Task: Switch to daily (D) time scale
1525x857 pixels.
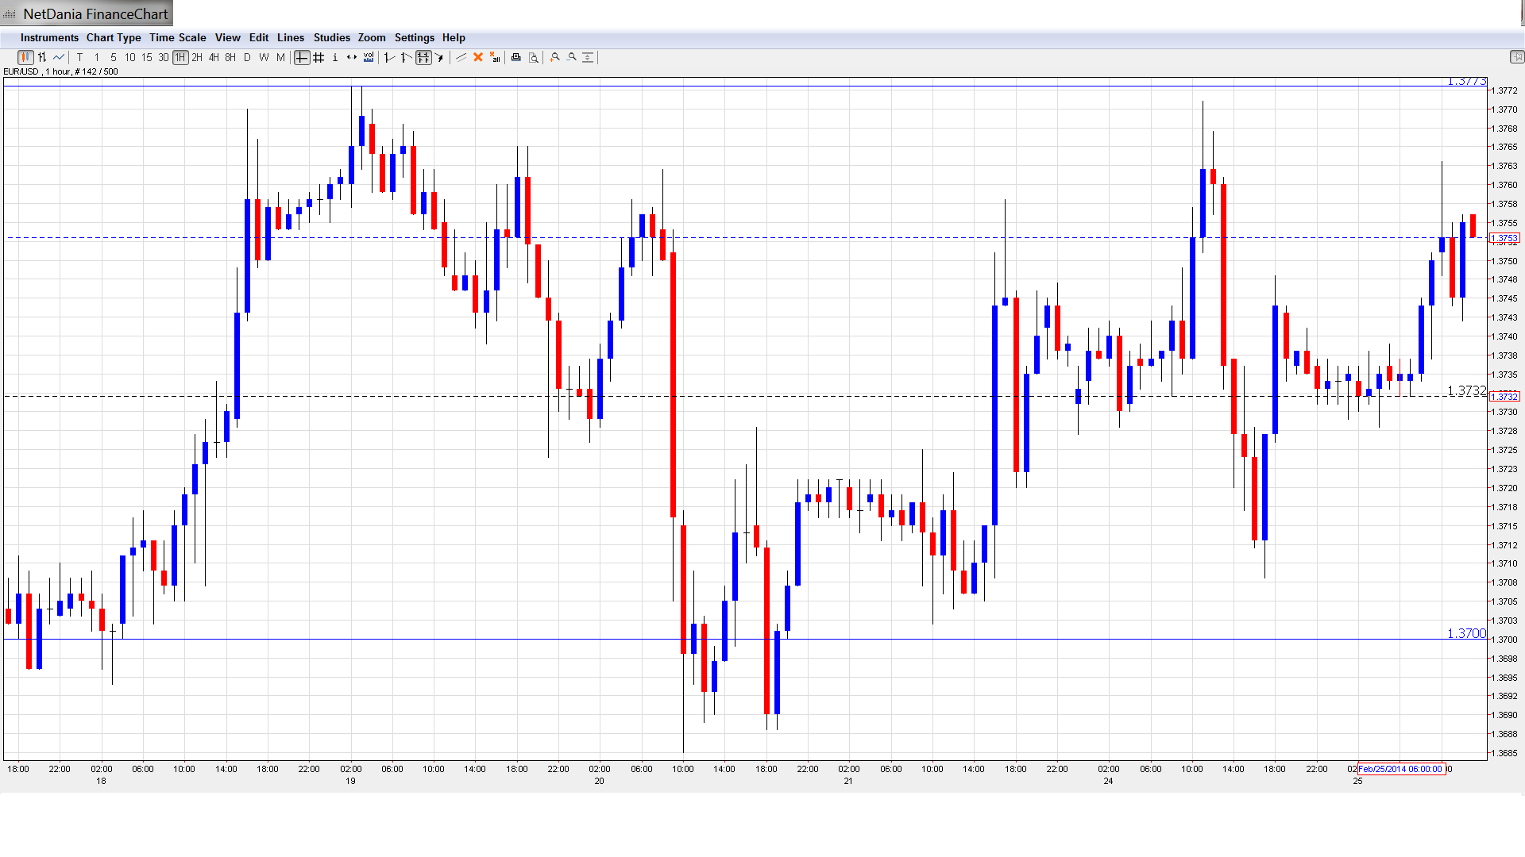Action: pos(247,57)
